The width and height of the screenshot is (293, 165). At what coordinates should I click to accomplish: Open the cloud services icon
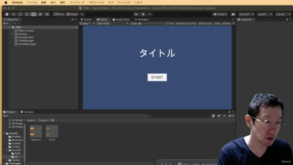point(233,14)
